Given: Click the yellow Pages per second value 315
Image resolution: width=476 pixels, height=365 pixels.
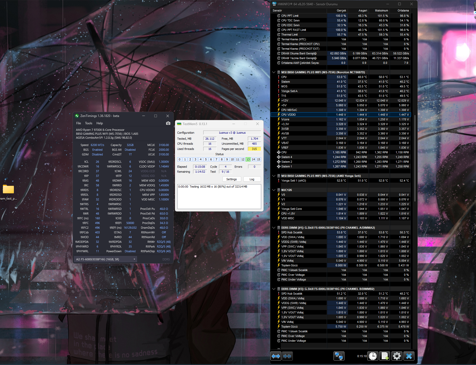Looking at the screenshot, I should pos(254,149).
